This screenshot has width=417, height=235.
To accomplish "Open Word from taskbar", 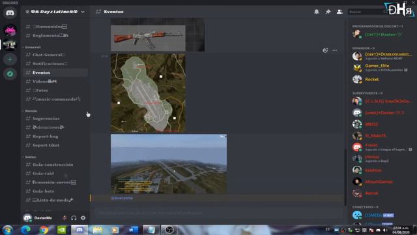I will 133,230.
